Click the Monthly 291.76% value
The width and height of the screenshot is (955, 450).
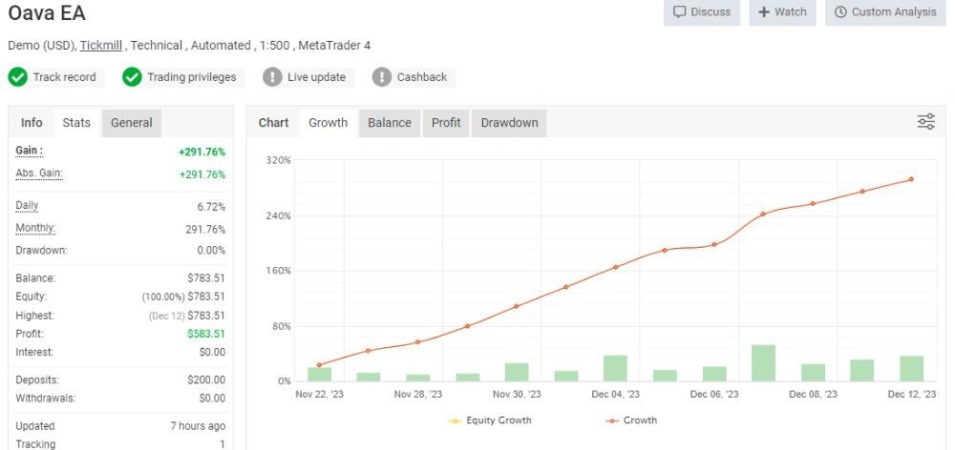click(x=205, y=229)
